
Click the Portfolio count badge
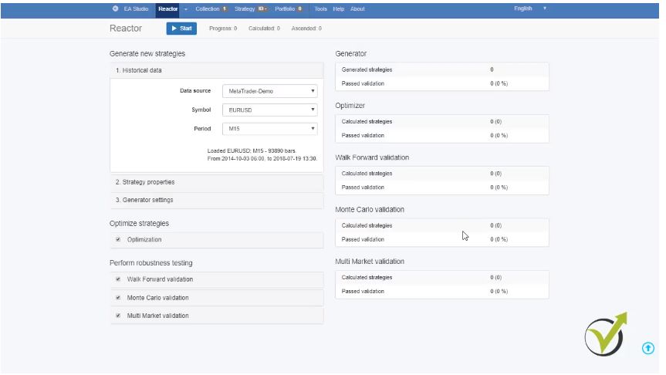coord(299,8)
